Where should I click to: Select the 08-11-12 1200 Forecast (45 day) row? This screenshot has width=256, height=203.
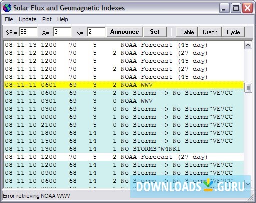point(124,61)
